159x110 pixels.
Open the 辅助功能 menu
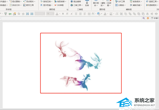click(x=136, y=5)
